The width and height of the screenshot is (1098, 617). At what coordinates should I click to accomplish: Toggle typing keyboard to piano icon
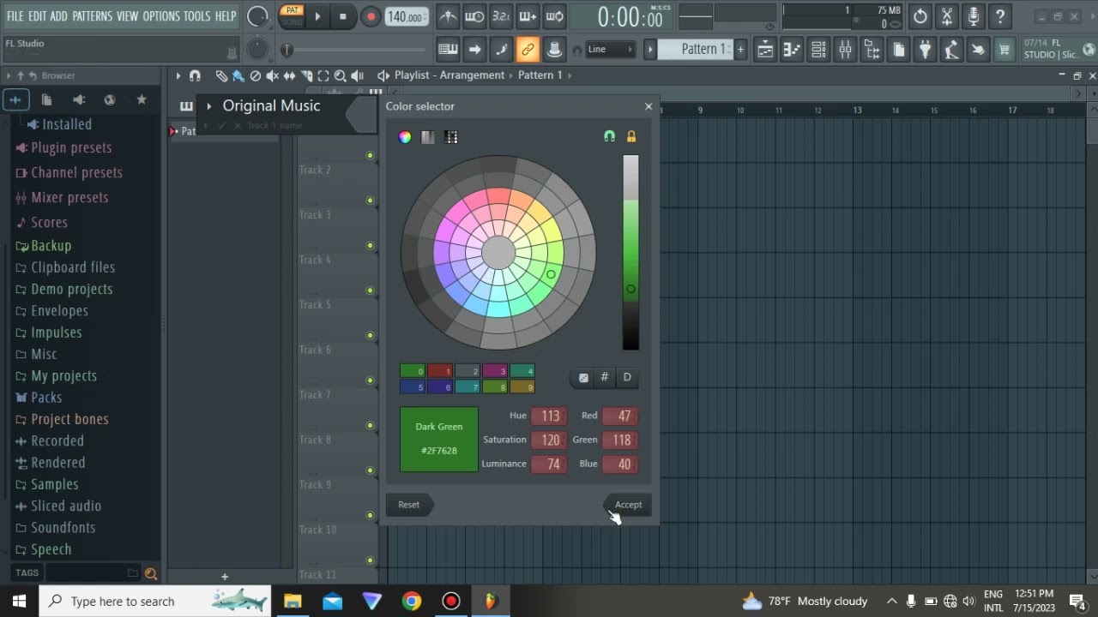point(448,50)
